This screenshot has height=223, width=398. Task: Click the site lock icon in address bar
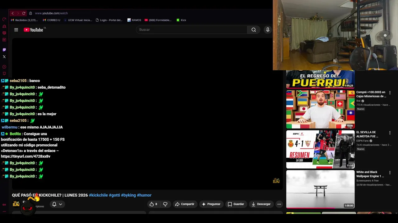tap(30, 13)
